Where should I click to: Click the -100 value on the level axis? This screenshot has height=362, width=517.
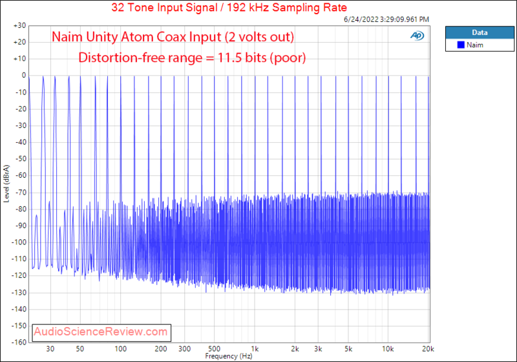[19, 242]
